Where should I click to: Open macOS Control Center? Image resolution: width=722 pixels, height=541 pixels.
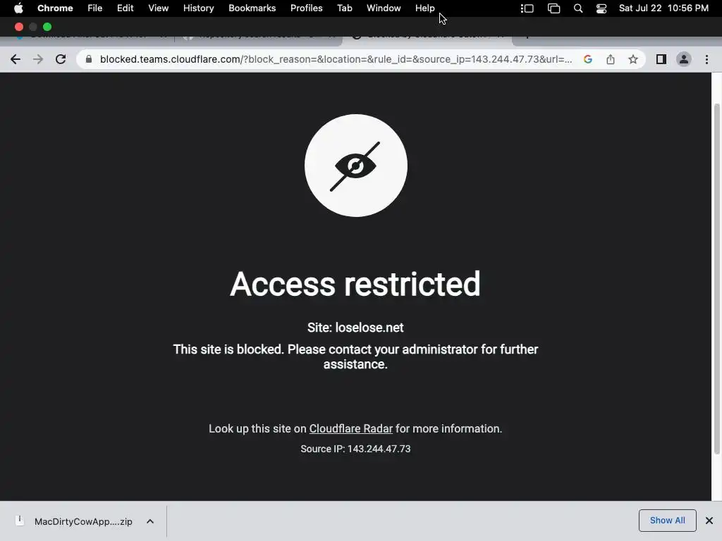pos(601,8)
